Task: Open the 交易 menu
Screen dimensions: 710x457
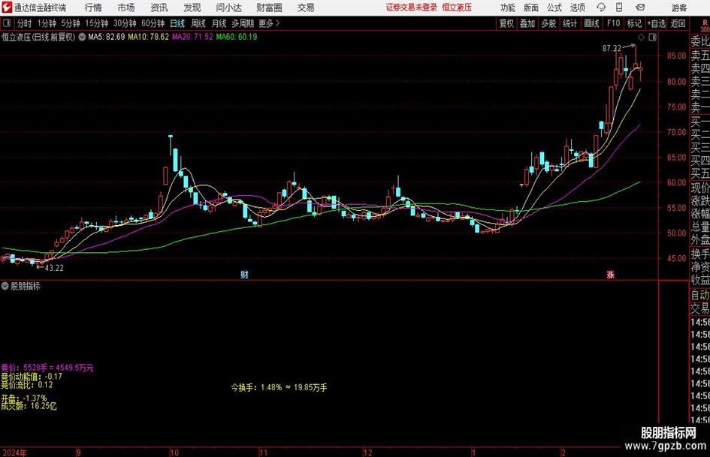Action: [x=306, y=8]
